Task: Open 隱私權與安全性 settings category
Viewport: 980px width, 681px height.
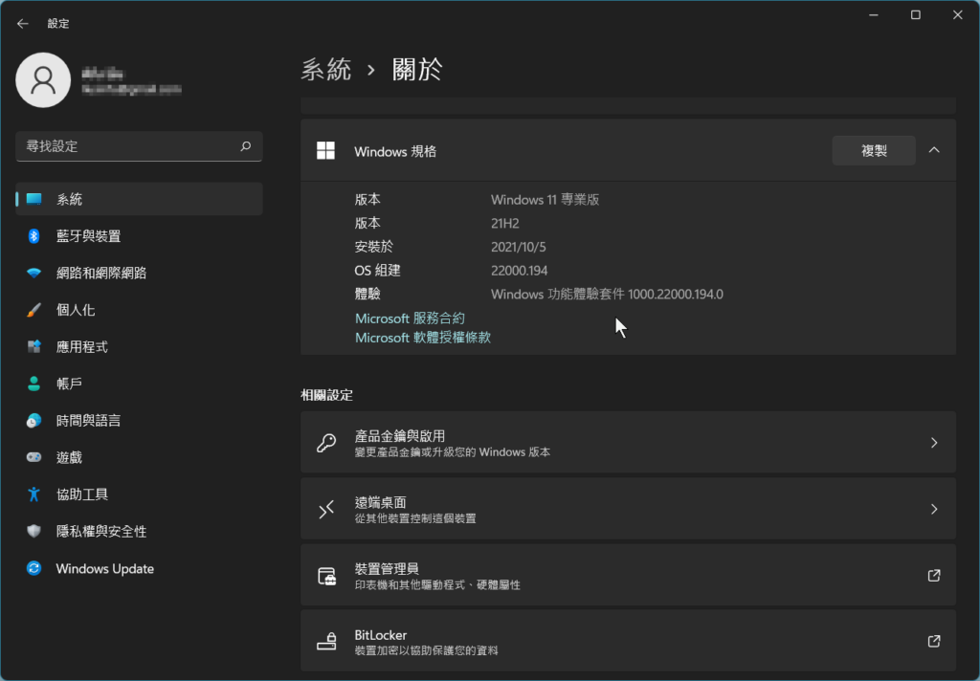Action: [139, 531]
